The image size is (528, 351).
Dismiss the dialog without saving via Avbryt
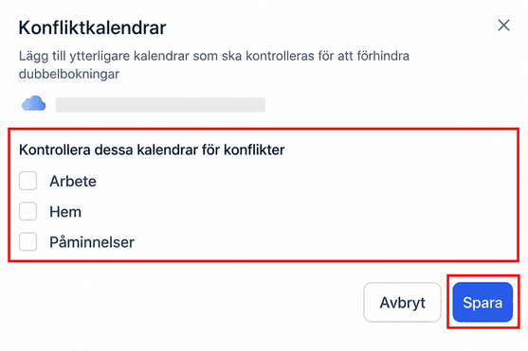[x=402, y=302]
